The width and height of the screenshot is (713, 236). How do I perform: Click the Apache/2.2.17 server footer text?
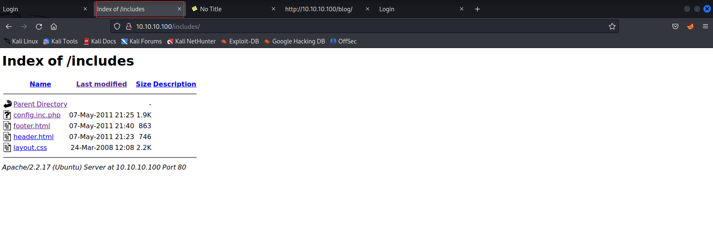pyautogui.click(x=94, y=167)
